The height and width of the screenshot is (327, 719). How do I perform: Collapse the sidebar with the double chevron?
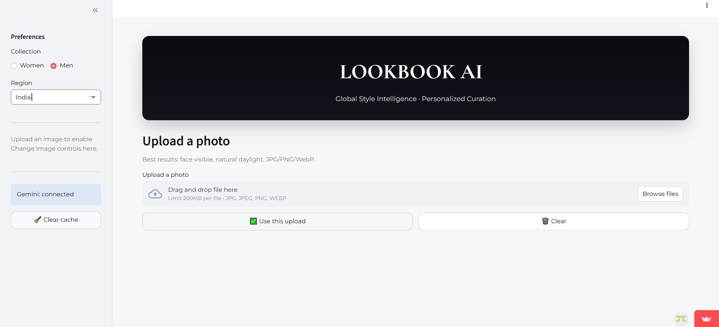(x=95, y=10)
